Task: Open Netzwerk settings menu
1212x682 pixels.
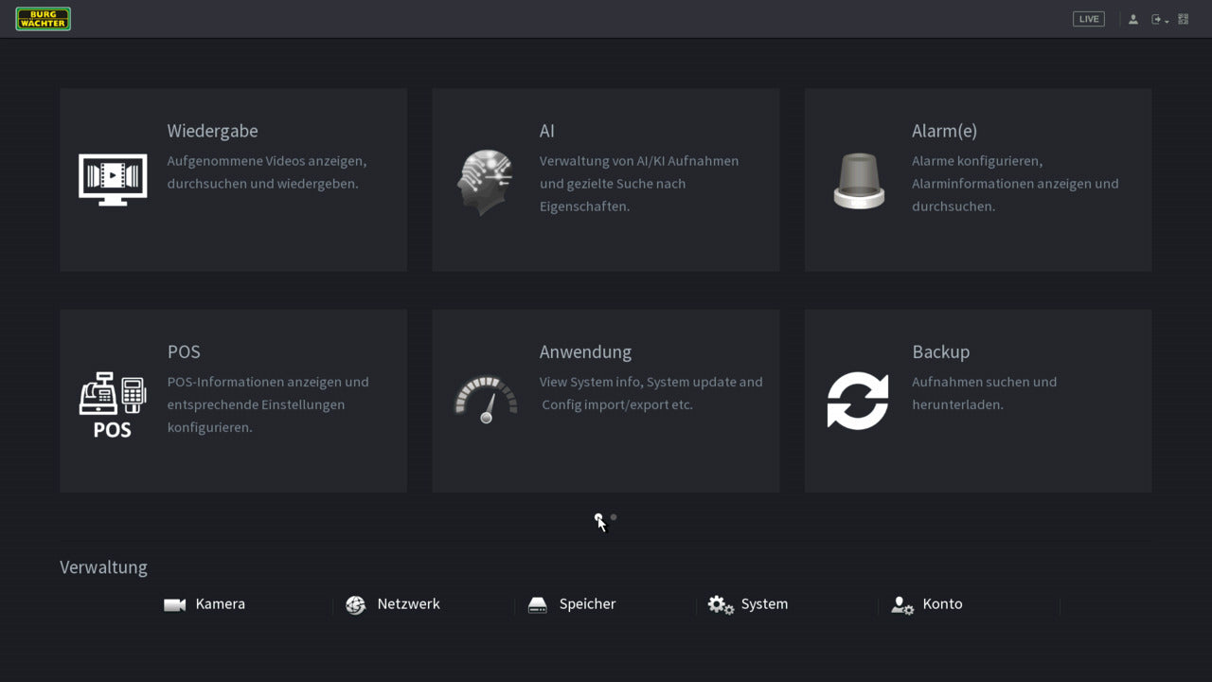Action: coord(393,604)
